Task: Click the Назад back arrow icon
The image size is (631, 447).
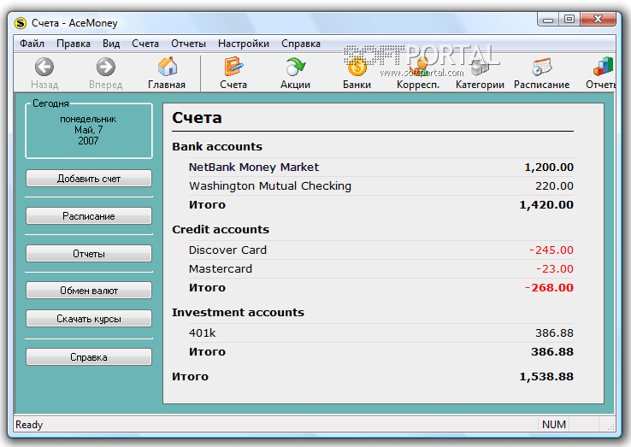Action: [44, 67]
